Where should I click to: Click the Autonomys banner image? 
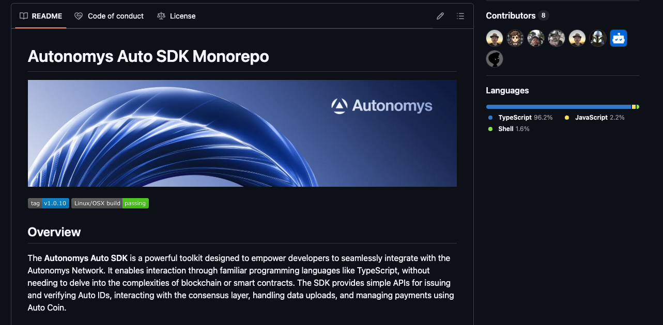tap(242, 133)
